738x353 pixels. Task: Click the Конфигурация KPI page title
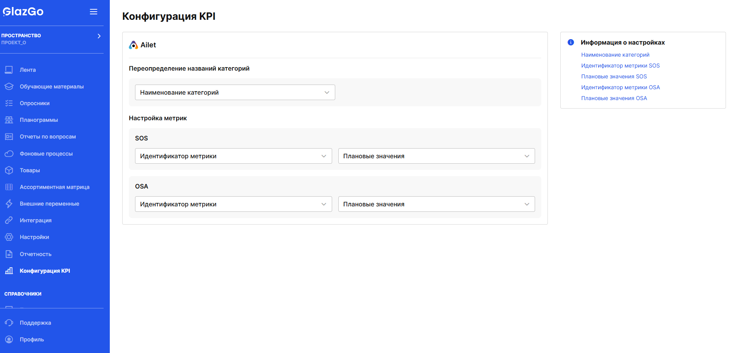[169, 16]
